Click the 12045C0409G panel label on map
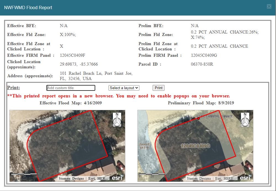The height and width of the screenshot is (191, 276). [x=195, y=146]
